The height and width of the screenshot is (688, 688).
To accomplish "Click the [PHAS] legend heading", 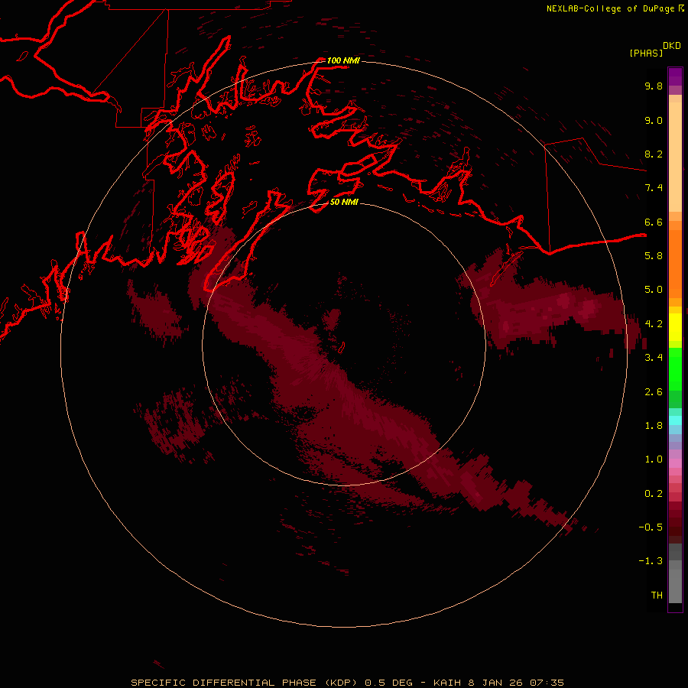I will (646, 53).
